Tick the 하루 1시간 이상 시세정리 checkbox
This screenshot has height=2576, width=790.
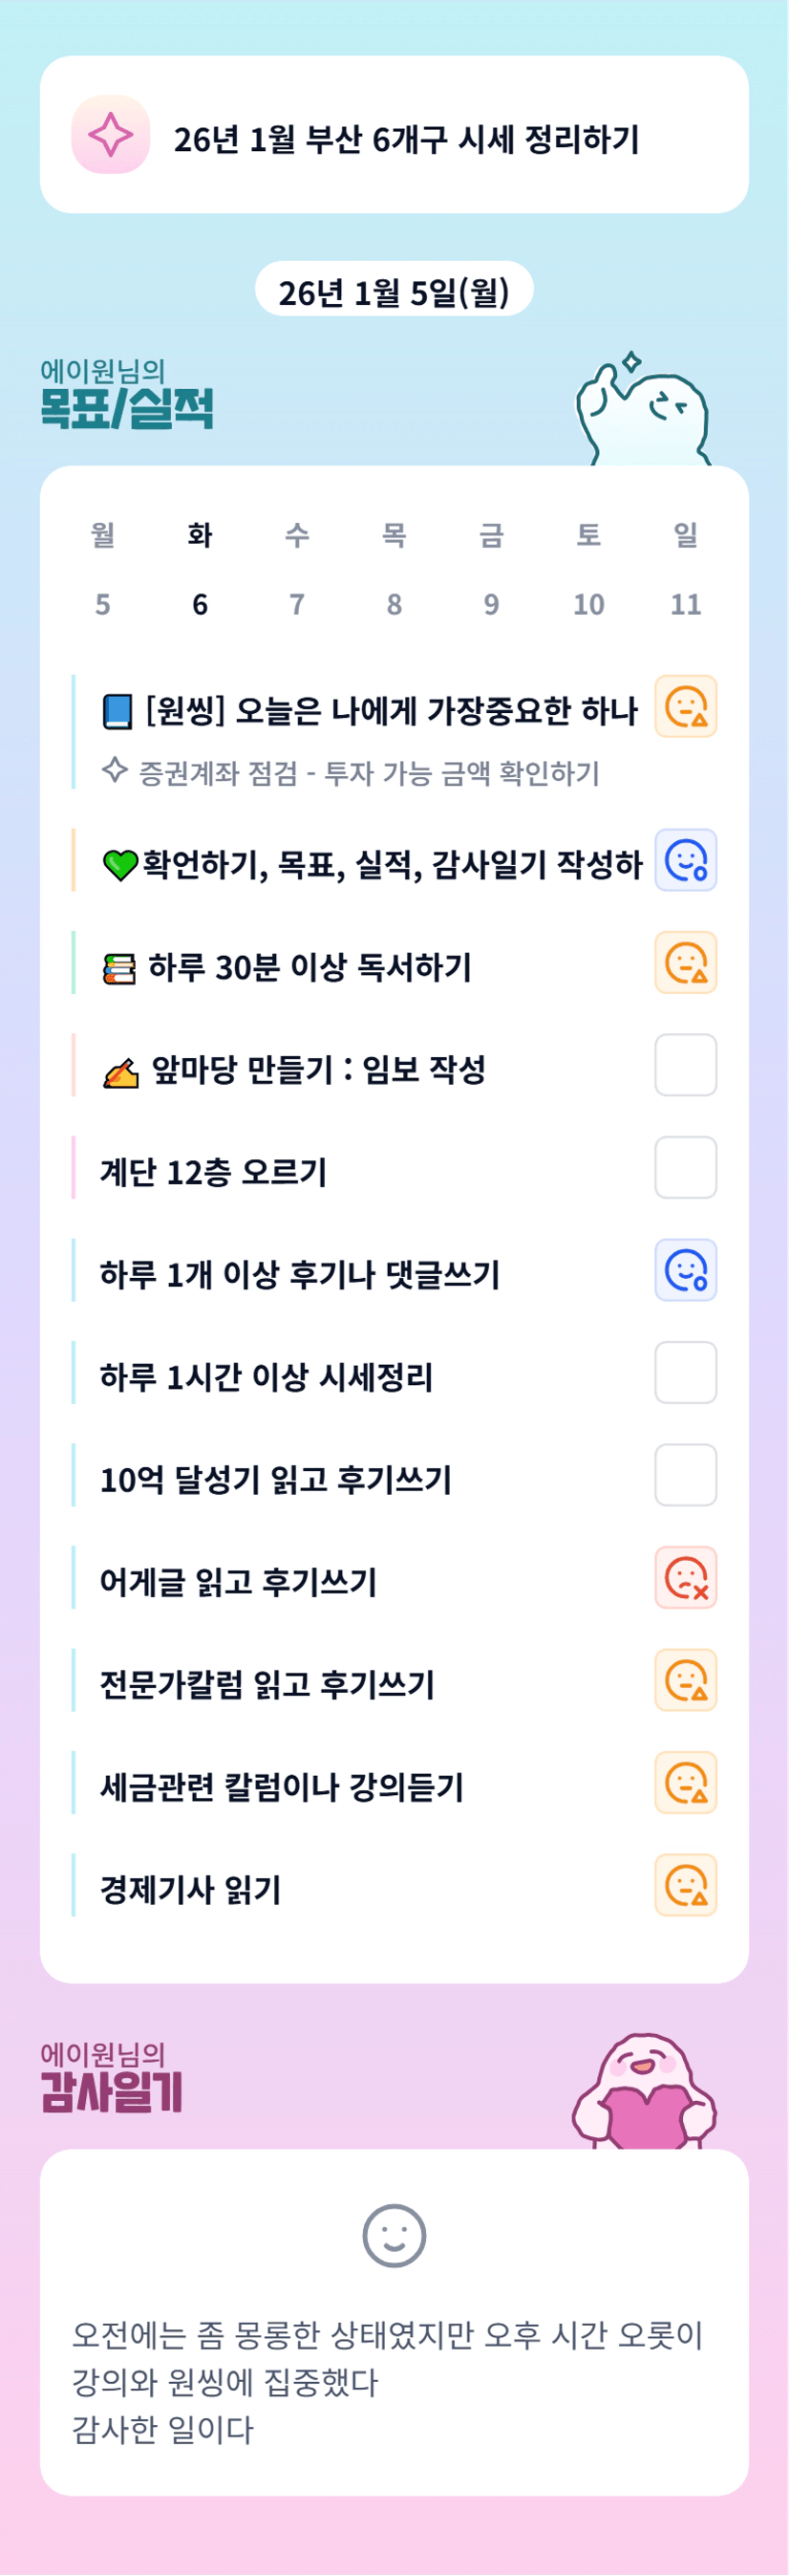[x=685, y=1373]
